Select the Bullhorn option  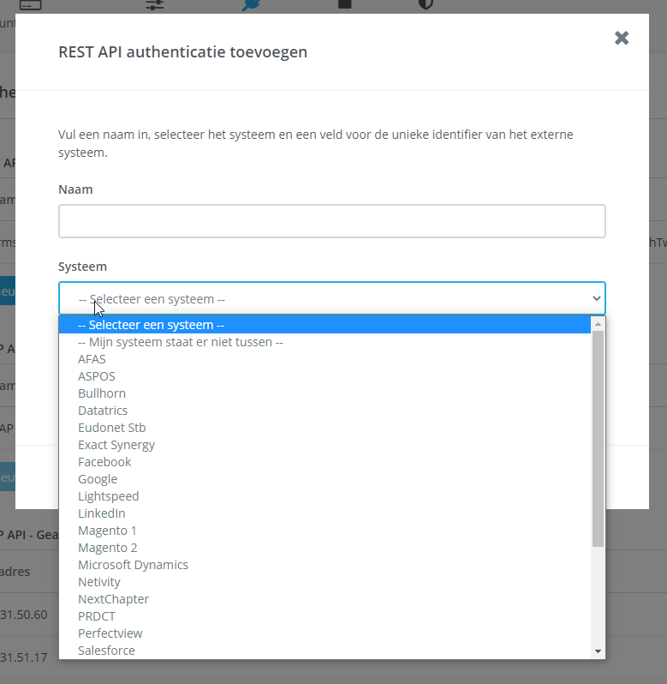click(x=102, y=393)
